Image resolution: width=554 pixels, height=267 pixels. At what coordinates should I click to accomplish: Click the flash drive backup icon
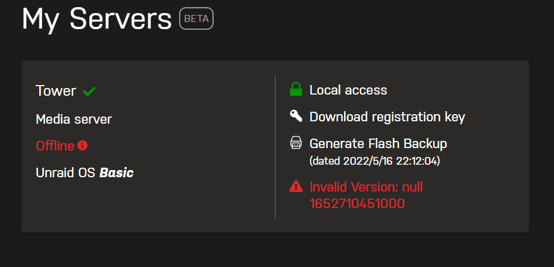pyautogui.click(x=296, y=143)
